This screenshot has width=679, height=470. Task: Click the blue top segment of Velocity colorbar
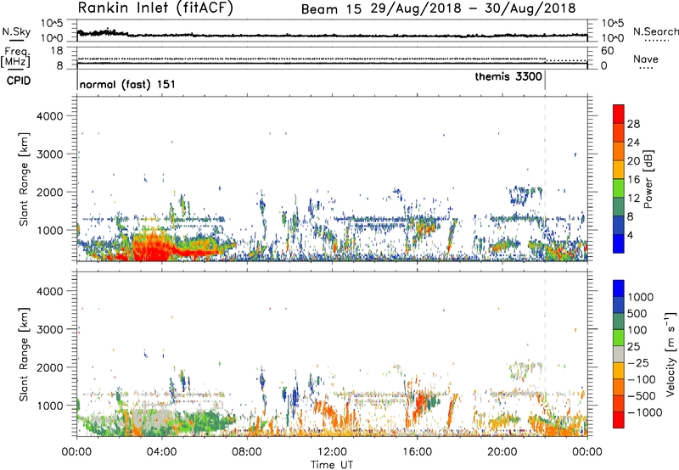point(619,288)
